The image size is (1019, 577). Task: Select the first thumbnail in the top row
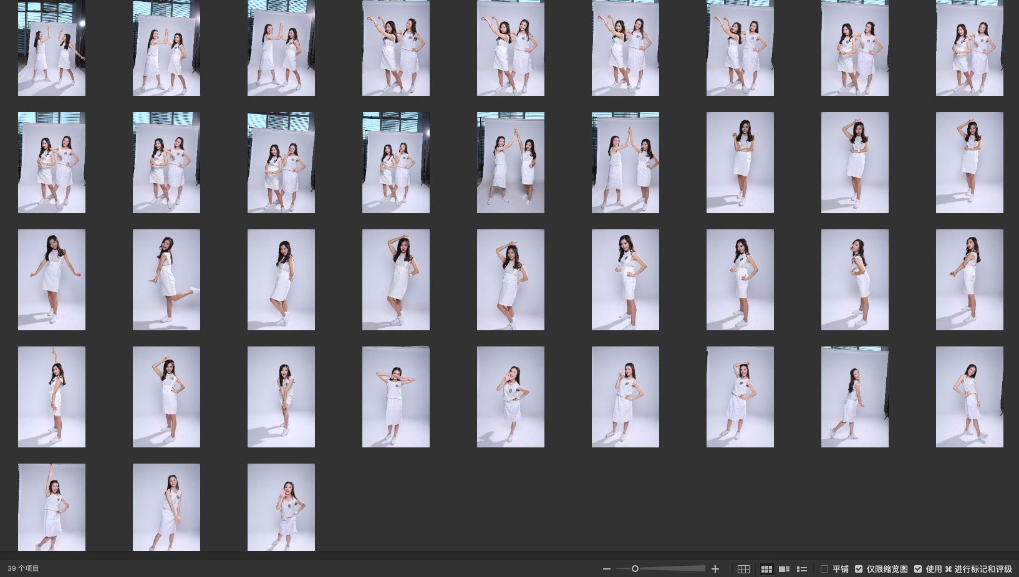pos(52,48)
